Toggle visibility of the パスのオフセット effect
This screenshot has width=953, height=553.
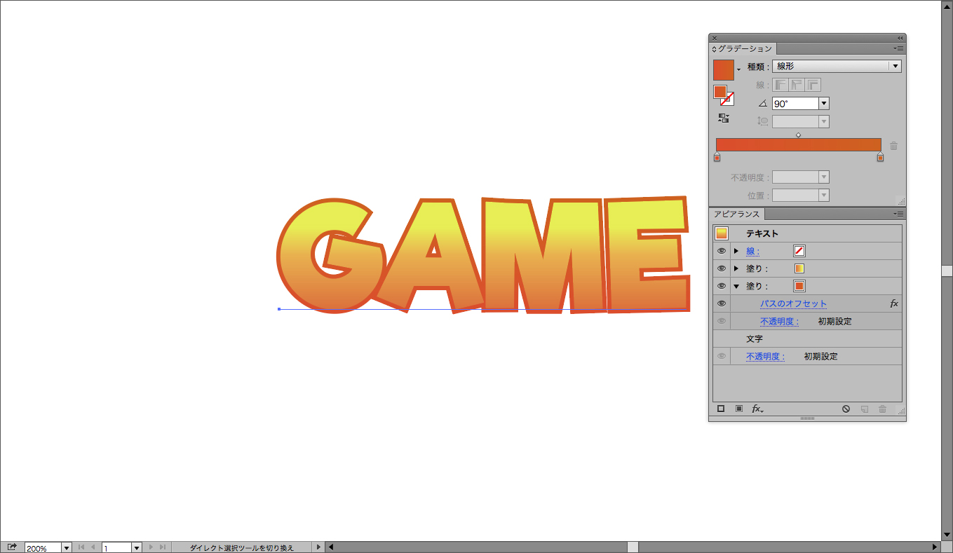pyautogui.click(x=722, y=303)
